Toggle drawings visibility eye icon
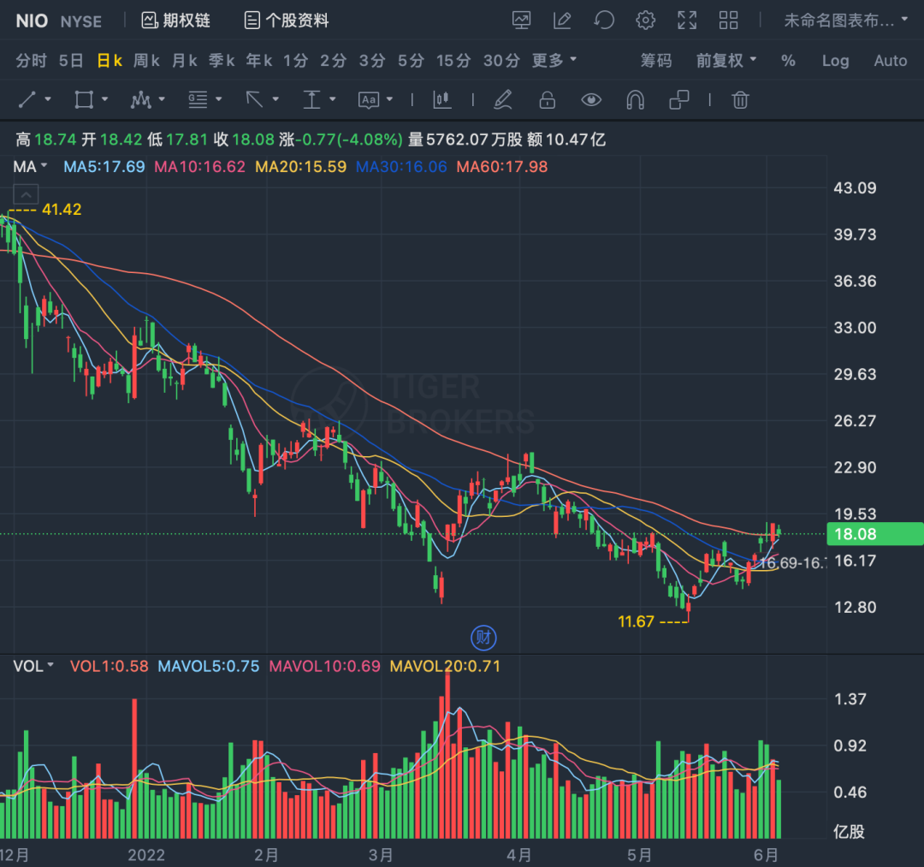Image resolution: width=924 pixels, height=867 pixels. click(x=591, y=99)
